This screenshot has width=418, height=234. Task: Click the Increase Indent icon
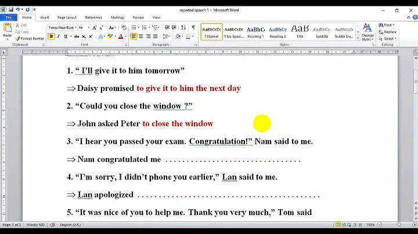pos(174,27)
